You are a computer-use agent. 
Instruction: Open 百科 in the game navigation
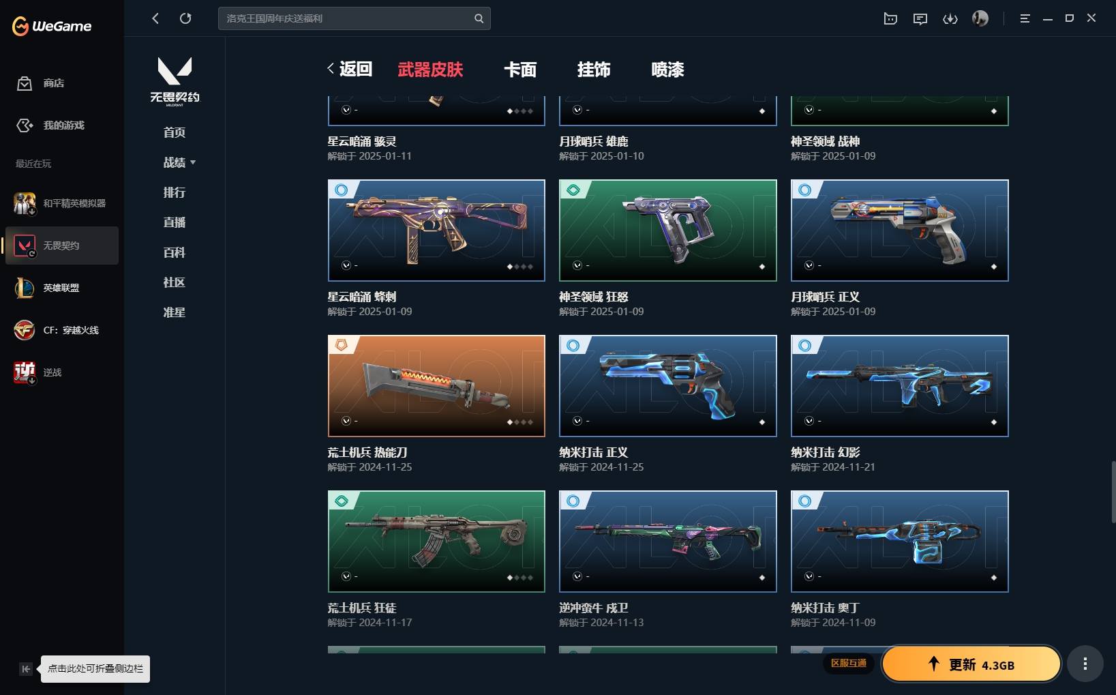[x=175, y=252]
